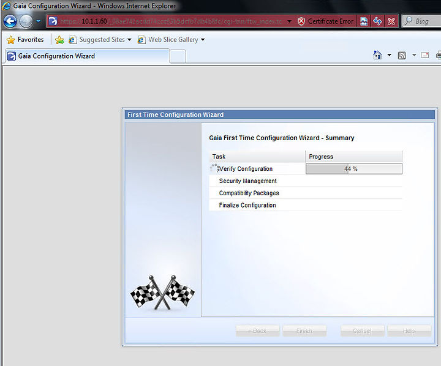Select the Verify Configuration task row

tap(306, 169)
